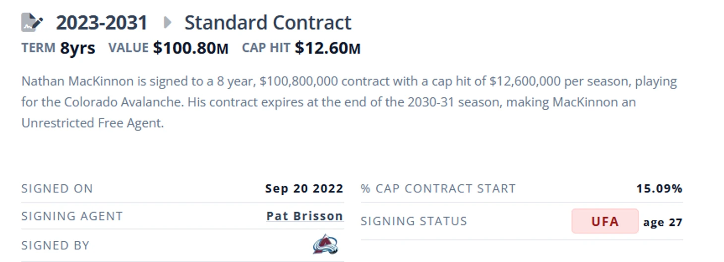This screenshot has height=262, width=724.
Task: Click the triangle arrow before Standard Contract
Action: (168, 23)
